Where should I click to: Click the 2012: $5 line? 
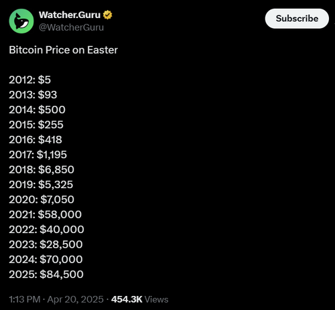point(30,80)
